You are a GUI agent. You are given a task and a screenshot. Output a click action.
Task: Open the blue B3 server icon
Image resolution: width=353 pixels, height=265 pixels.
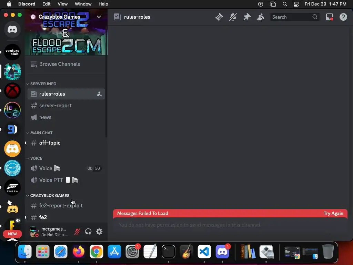tap(12, 129)
